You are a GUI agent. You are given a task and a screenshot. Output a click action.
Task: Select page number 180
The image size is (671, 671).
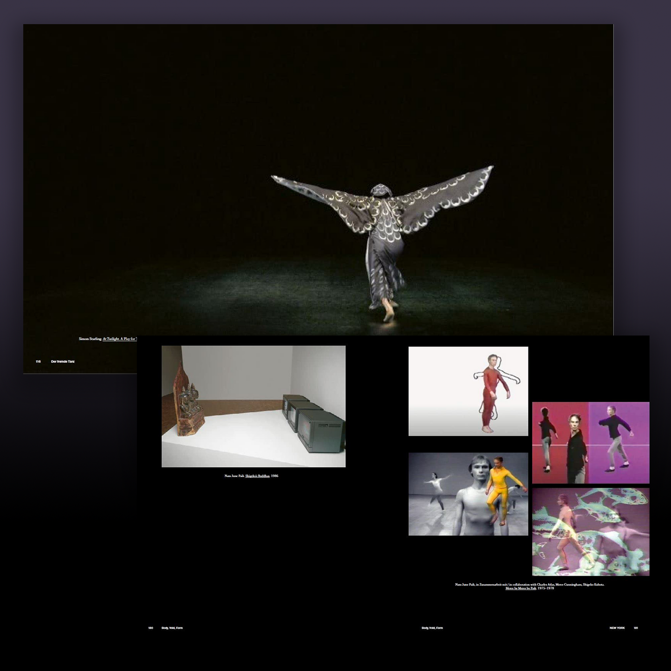[x=150, y=628]
